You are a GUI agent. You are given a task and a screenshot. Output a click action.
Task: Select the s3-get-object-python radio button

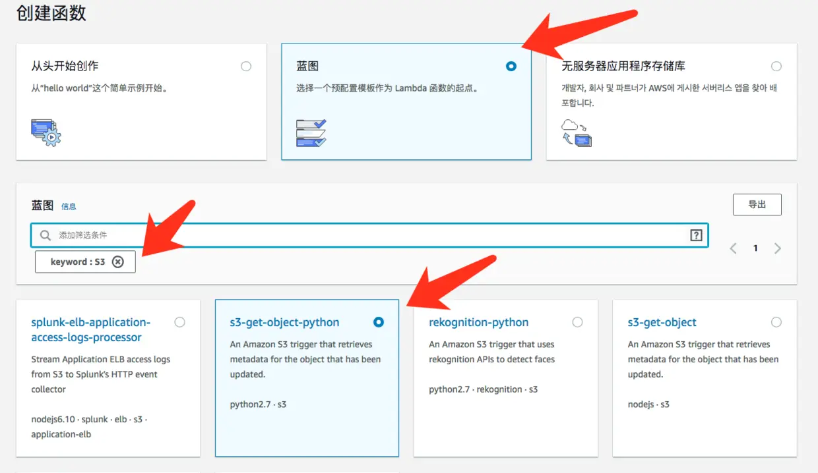pyautogui.click(x=378, y=322)
